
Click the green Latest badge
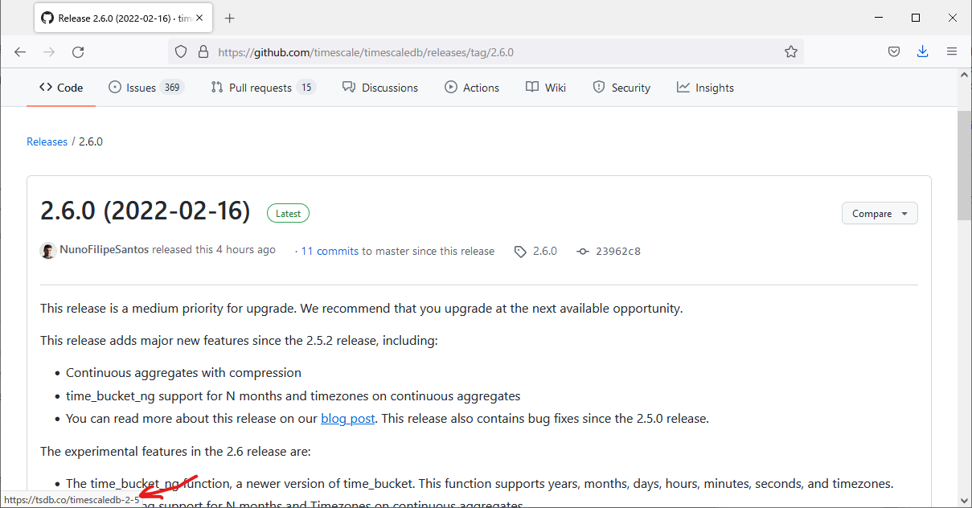[288, 213]
